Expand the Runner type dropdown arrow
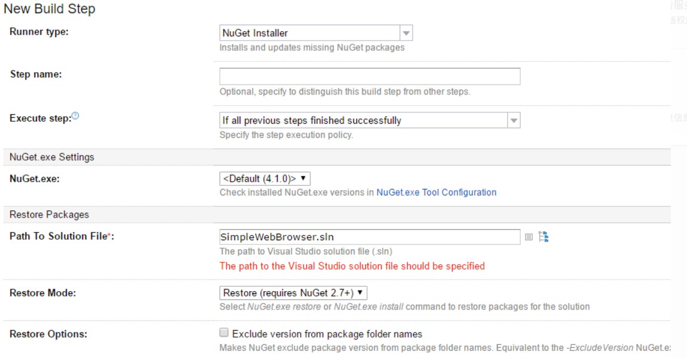The width and height of the screenshot is (687, 358). tap(406, 33)
